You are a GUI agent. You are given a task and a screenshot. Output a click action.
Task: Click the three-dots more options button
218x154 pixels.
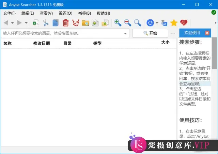(x=173, y=33)
